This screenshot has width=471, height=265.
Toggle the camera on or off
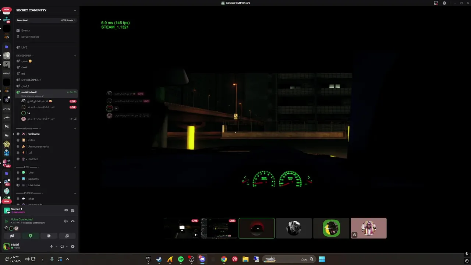pos(12,236)
